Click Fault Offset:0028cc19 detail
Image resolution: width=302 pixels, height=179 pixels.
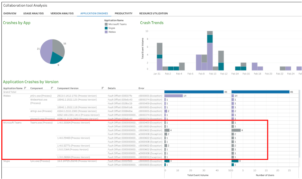pyautogui.click(x=120, y=103)
